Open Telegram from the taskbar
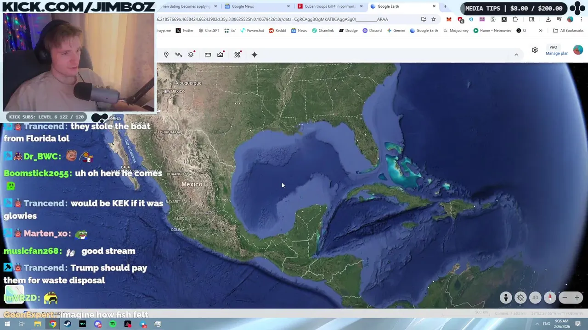 pos(143,324)
